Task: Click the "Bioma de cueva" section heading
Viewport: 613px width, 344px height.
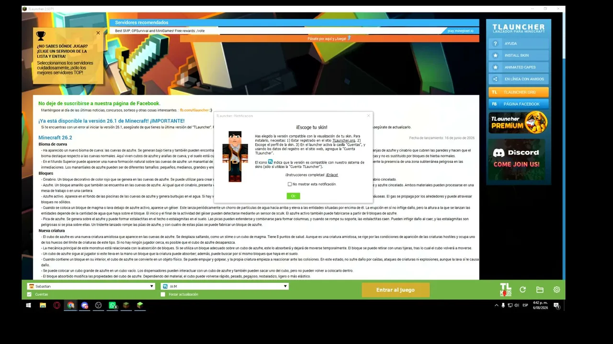Action: pos(53,144)
